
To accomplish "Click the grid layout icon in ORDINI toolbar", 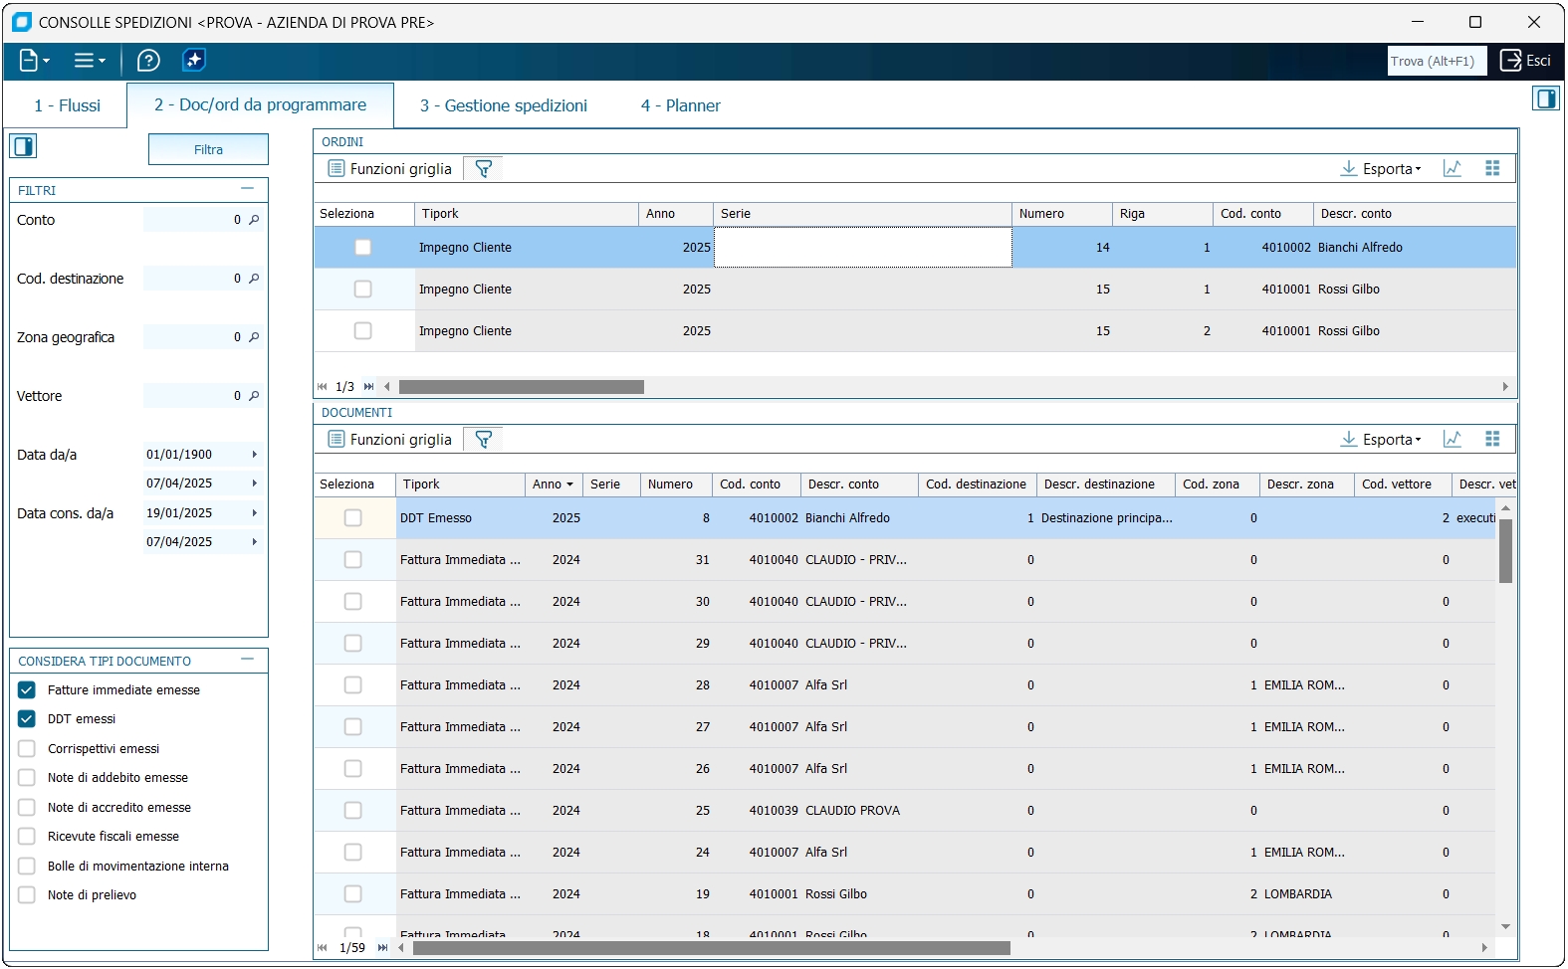I will (x=1492, y=169).
